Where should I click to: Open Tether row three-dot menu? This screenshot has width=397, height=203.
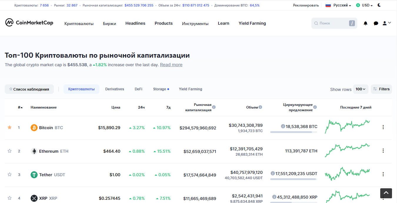[x=383, y=174]
